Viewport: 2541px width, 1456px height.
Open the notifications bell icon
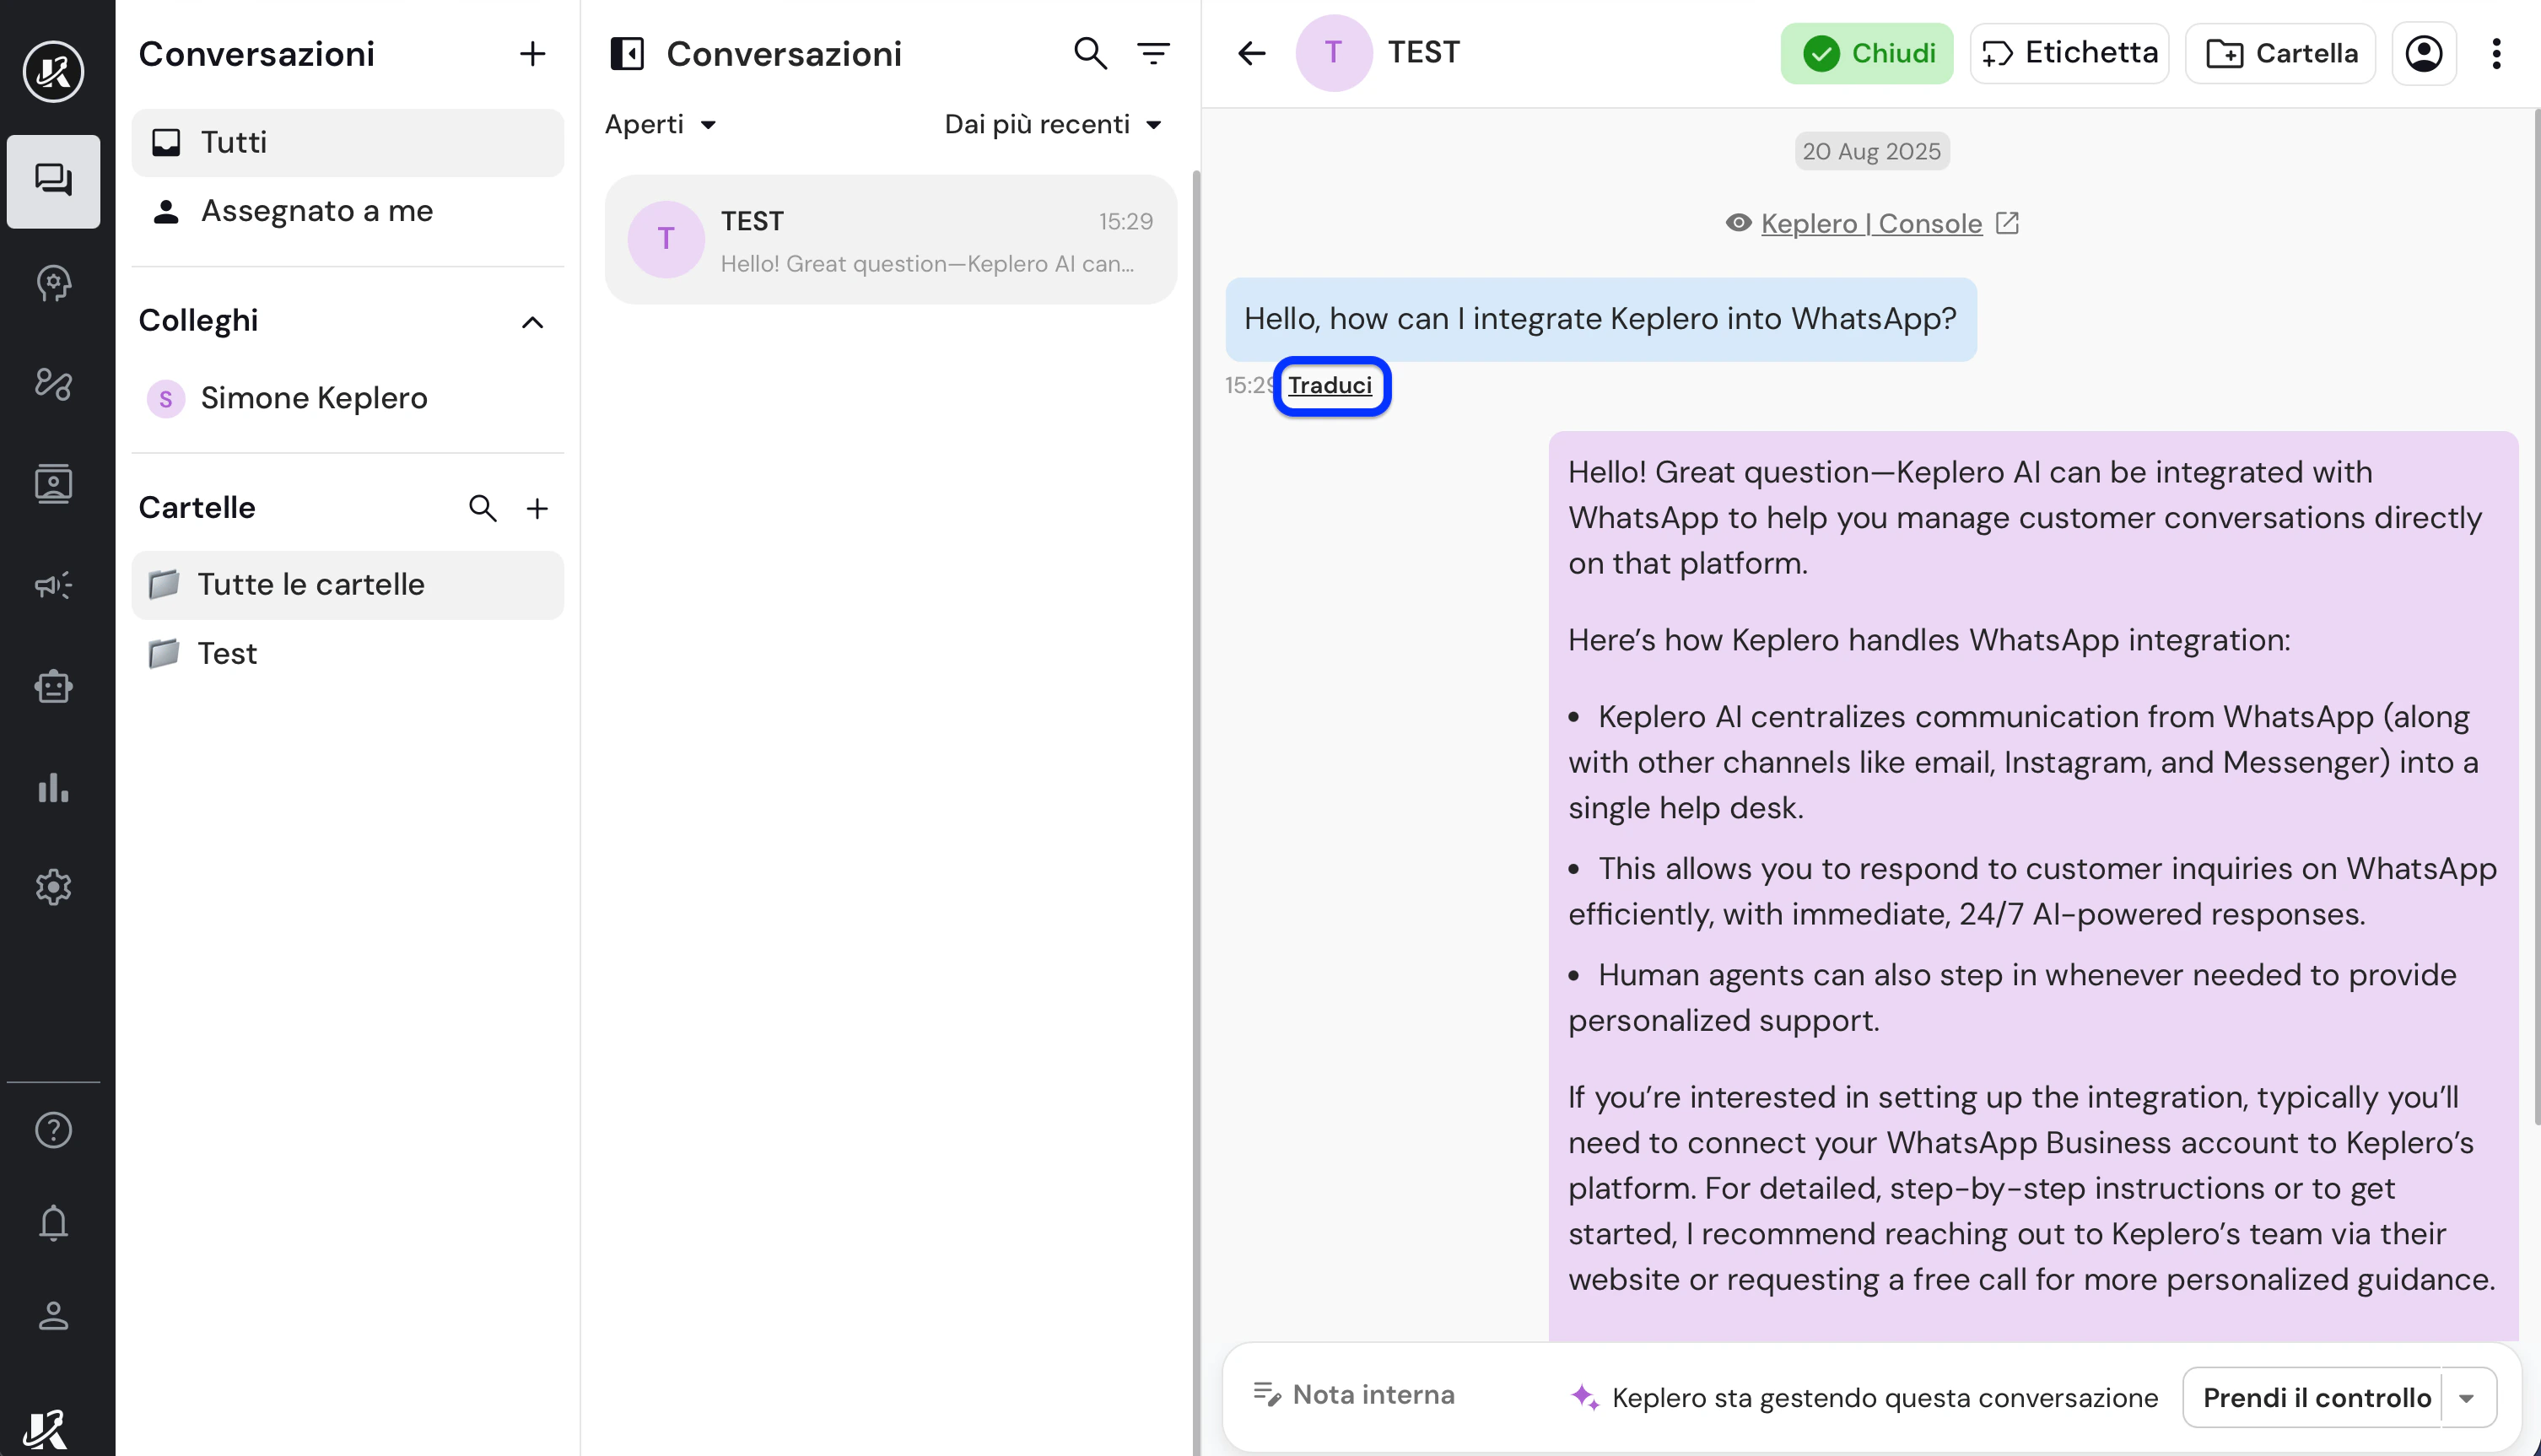click(x=53, y=1222)
